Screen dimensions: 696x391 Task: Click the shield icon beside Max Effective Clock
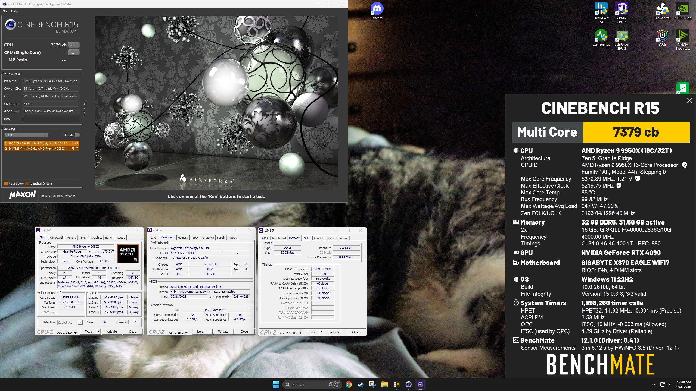619,185
